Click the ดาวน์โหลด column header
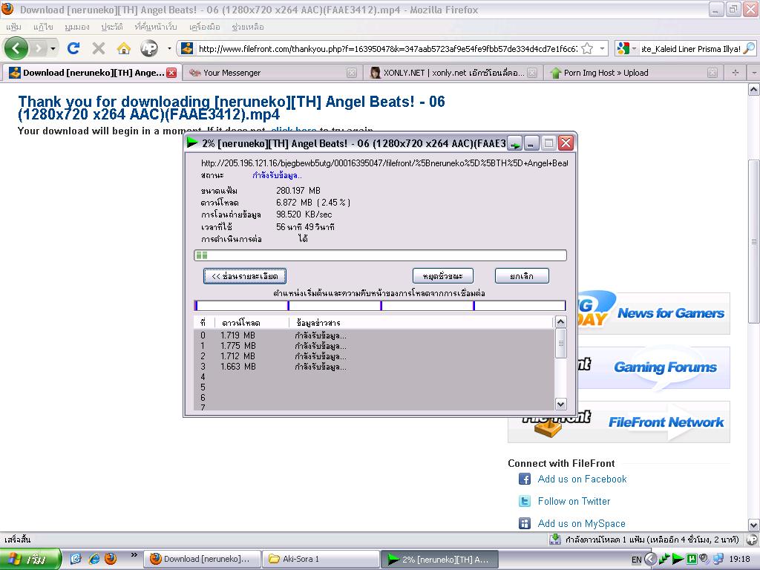 pyautogui.click(x=251, y=322)
